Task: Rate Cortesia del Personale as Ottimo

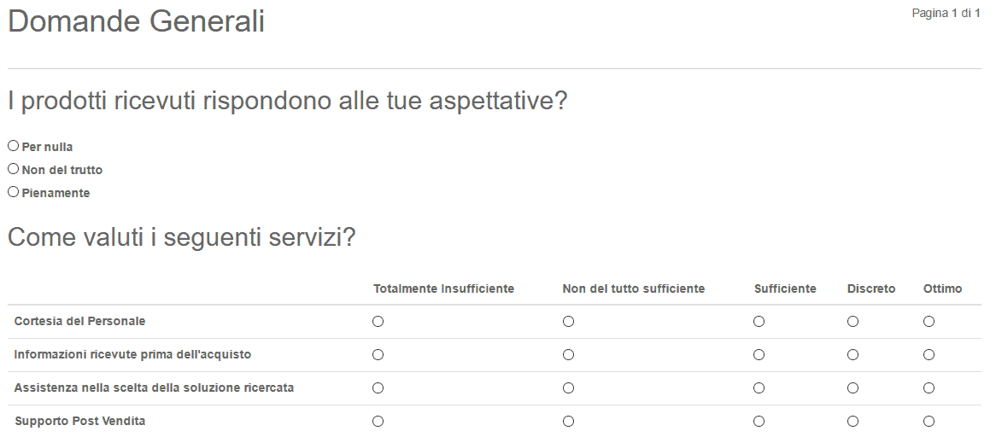Action: 929,322
